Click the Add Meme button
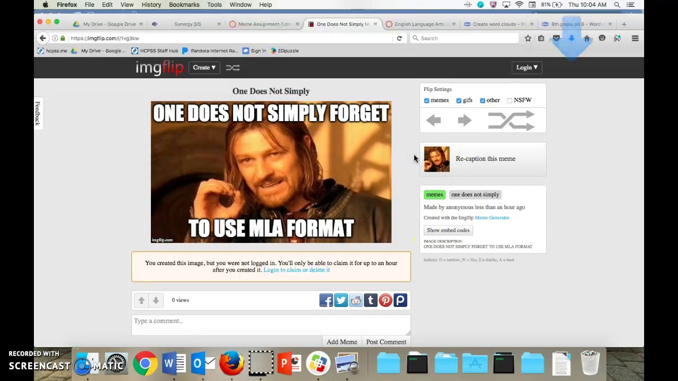The height and width of the screenshot is (381, 678). point(342,342)
